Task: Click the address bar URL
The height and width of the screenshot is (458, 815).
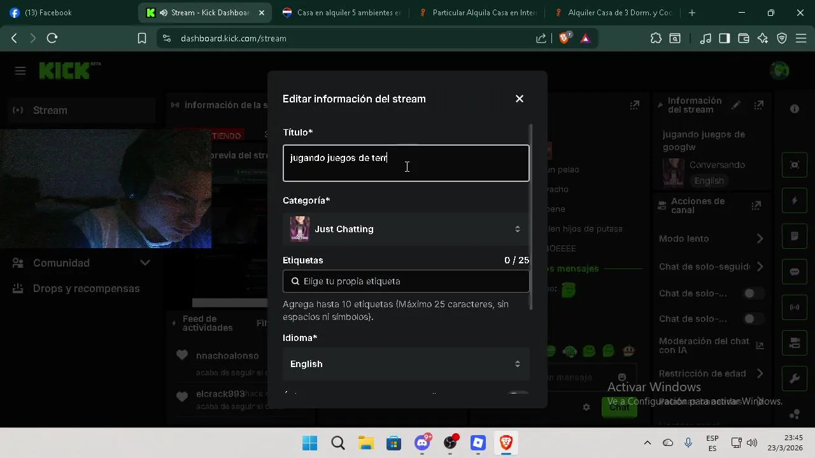Action: 233,38
